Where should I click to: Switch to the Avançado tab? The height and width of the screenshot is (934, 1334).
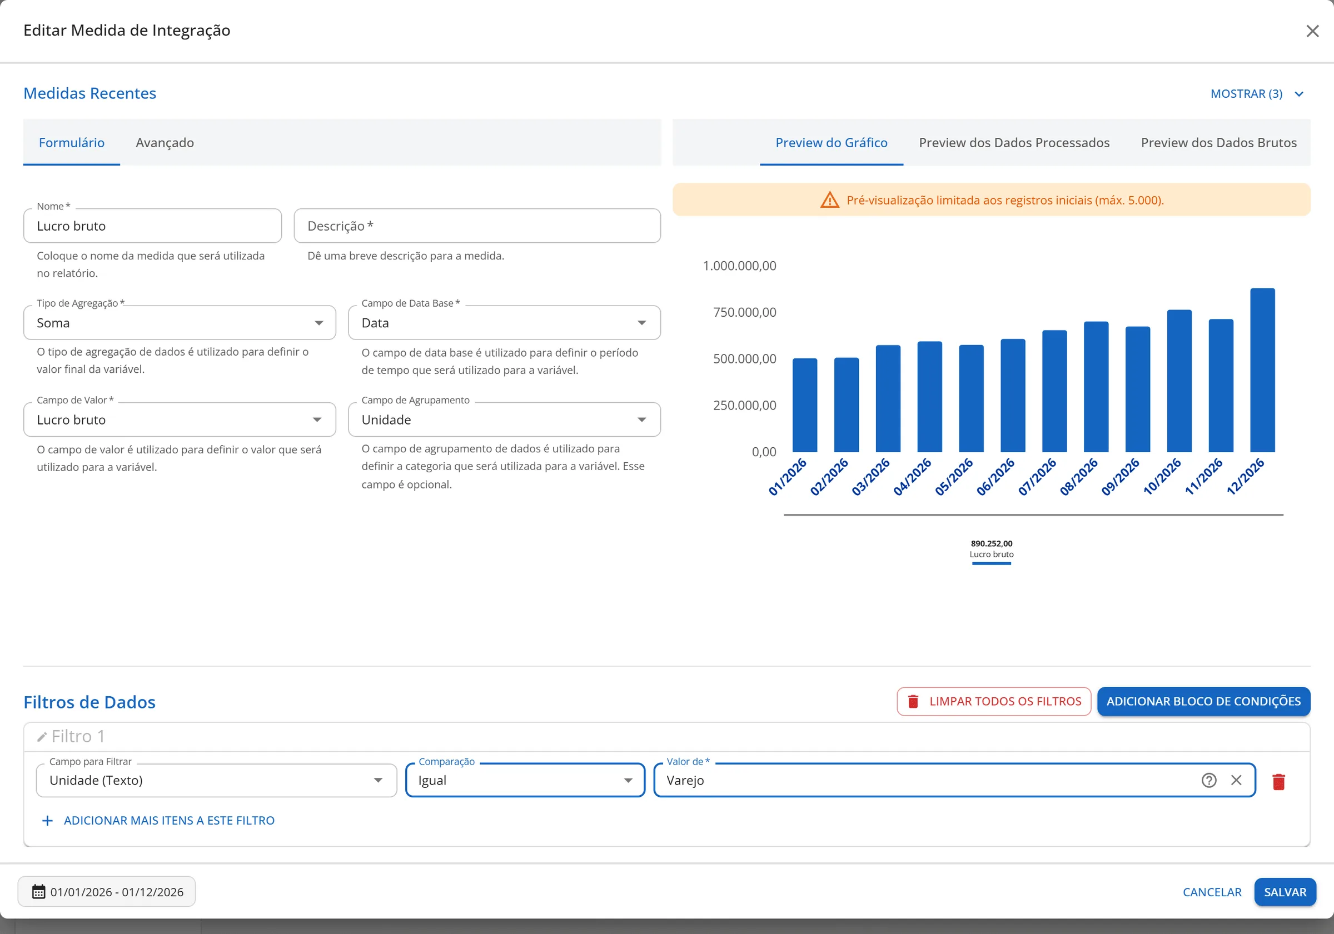pos(165,142)
